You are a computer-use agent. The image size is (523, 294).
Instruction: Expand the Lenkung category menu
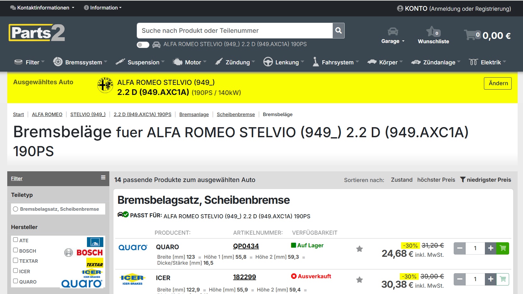pos(284,62)
